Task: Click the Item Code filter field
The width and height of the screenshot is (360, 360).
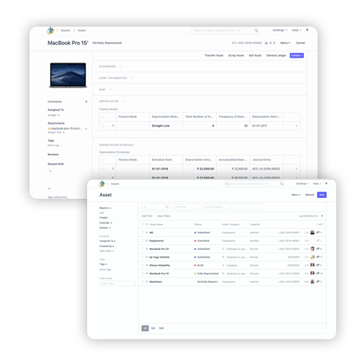Action: (x=186, y=207)
